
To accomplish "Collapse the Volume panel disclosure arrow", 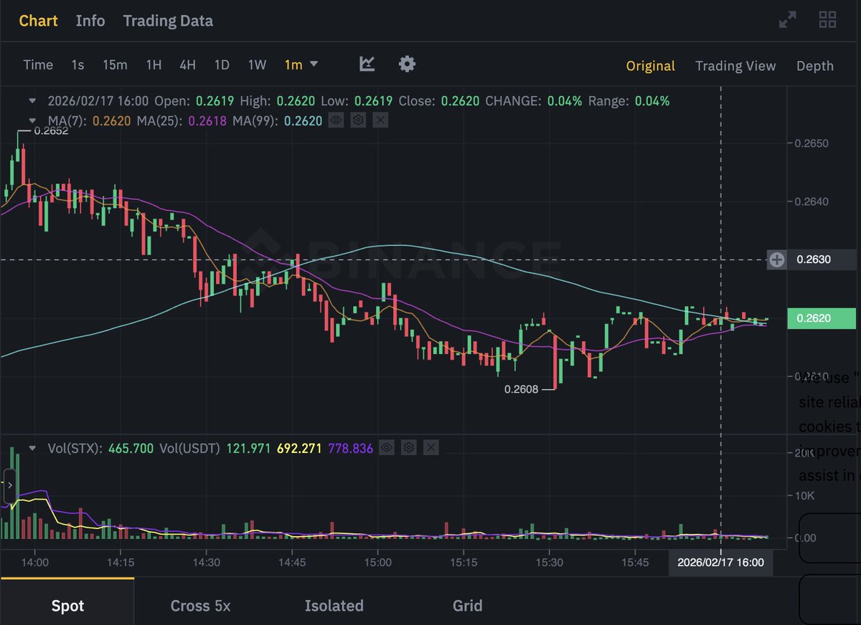I will click(x=32, y=447).
